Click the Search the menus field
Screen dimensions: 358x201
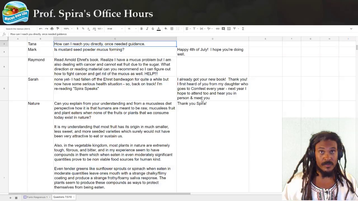(x=20, y=29)
